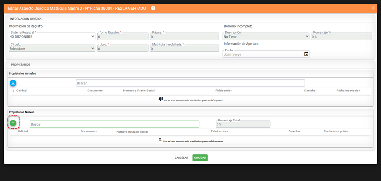Viewport: 381px width, 181px height.
Task: Click Derecho header in Propietarios Nuevos
Action: pyautogui.click(x=294, y=131)
